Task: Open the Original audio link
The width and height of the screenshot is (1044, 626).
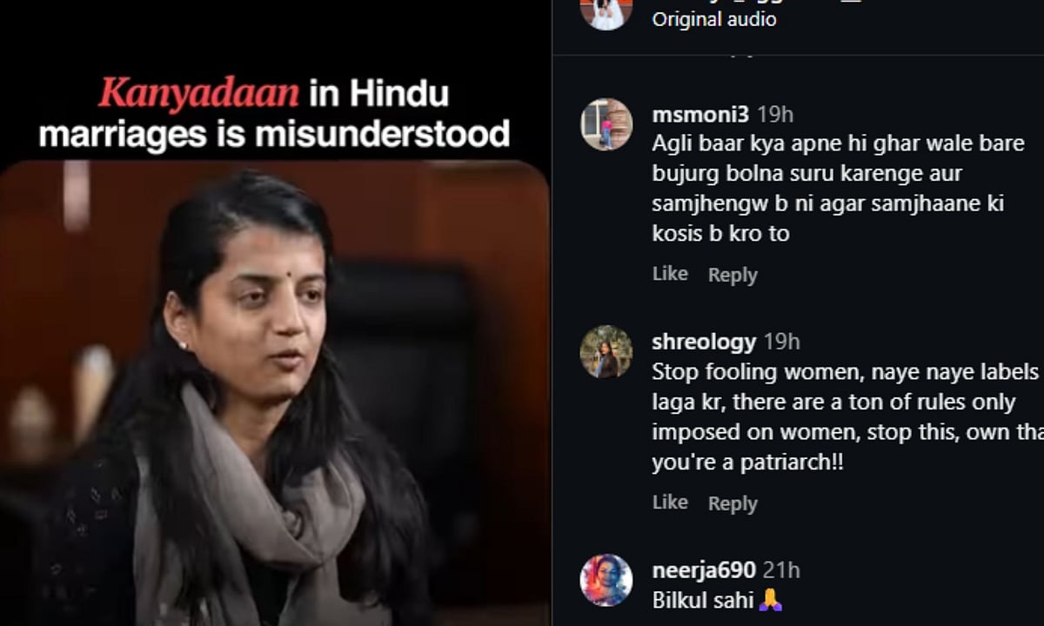Action: coord(714,19)
